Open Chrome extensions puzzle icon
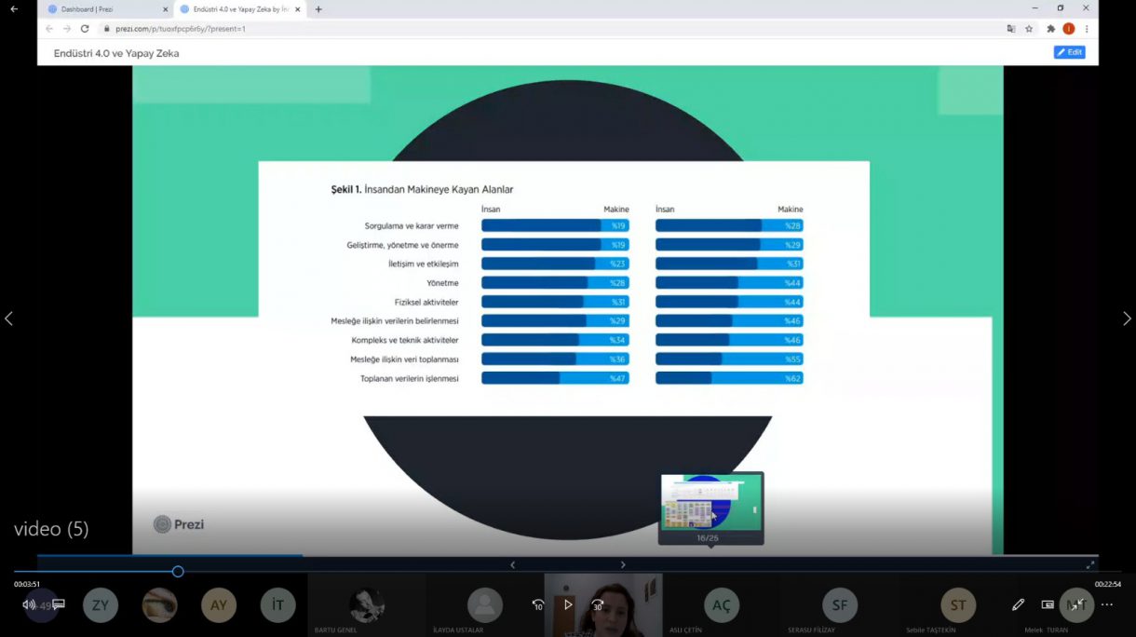 [x=1051, y=29]
